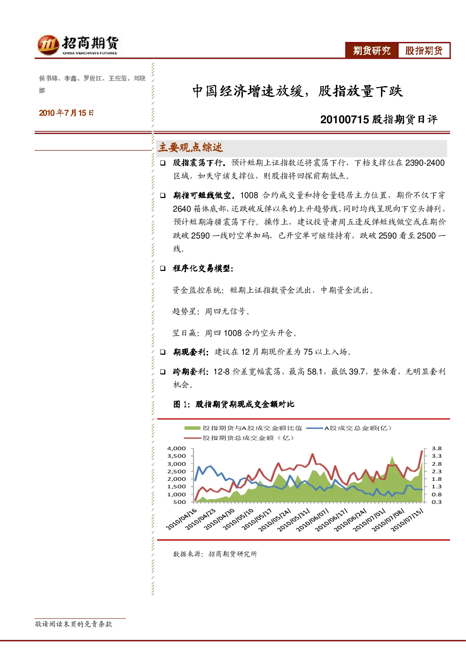Click the left axis value 2,500

[x=177, y=471]
